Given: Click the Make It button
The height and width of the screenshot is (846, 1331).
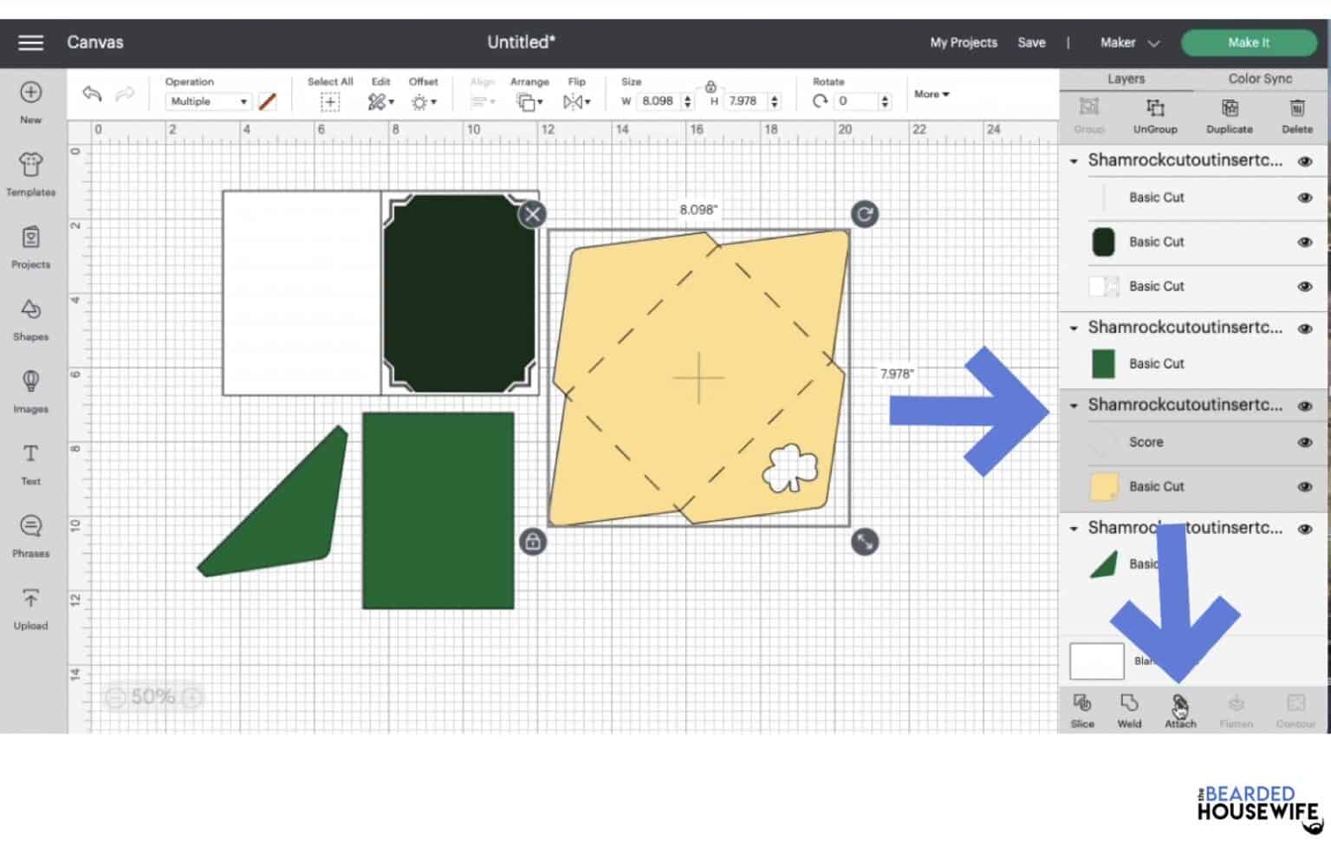Looking at the screenshot, I should point(1249,42).
